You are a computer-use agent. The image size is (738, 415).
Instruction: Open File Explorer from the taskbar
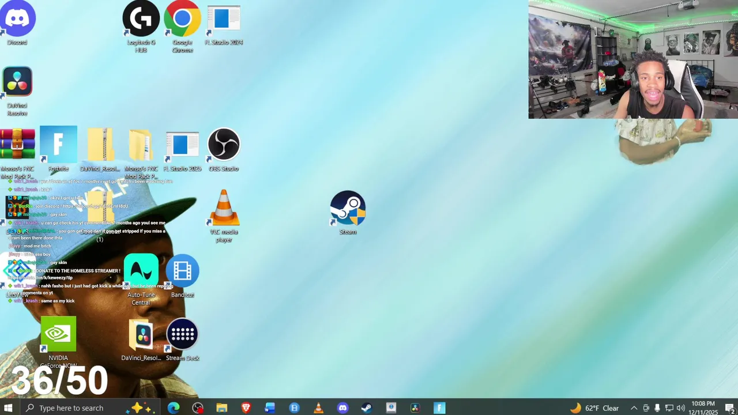222,408
